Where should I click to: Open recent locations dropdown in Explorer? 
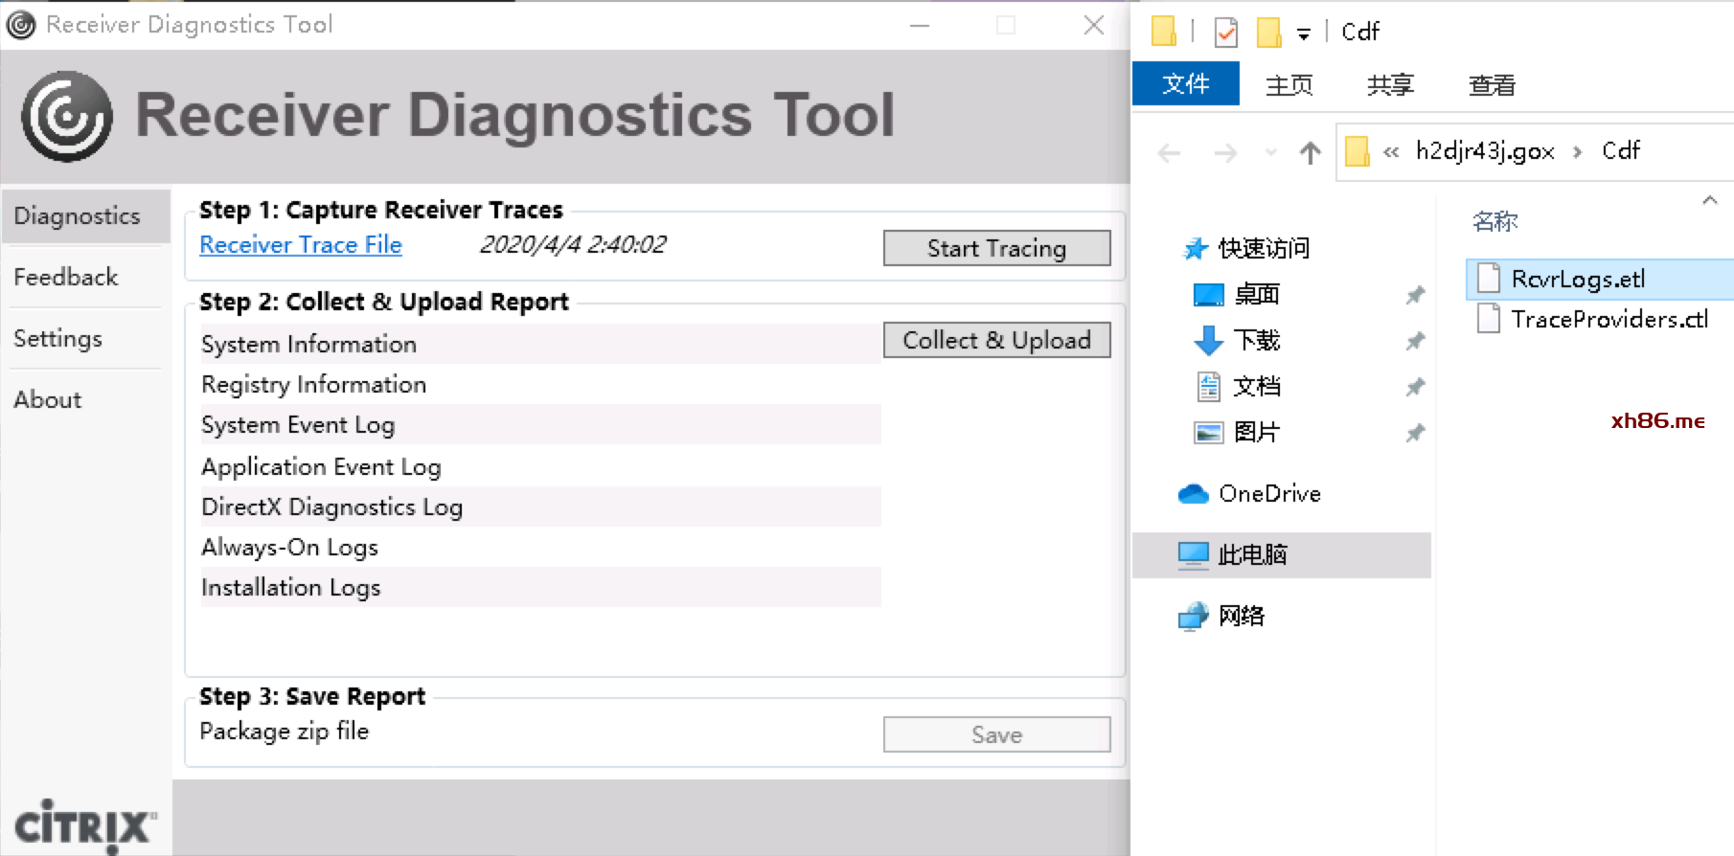click(x=1271, y=152)
